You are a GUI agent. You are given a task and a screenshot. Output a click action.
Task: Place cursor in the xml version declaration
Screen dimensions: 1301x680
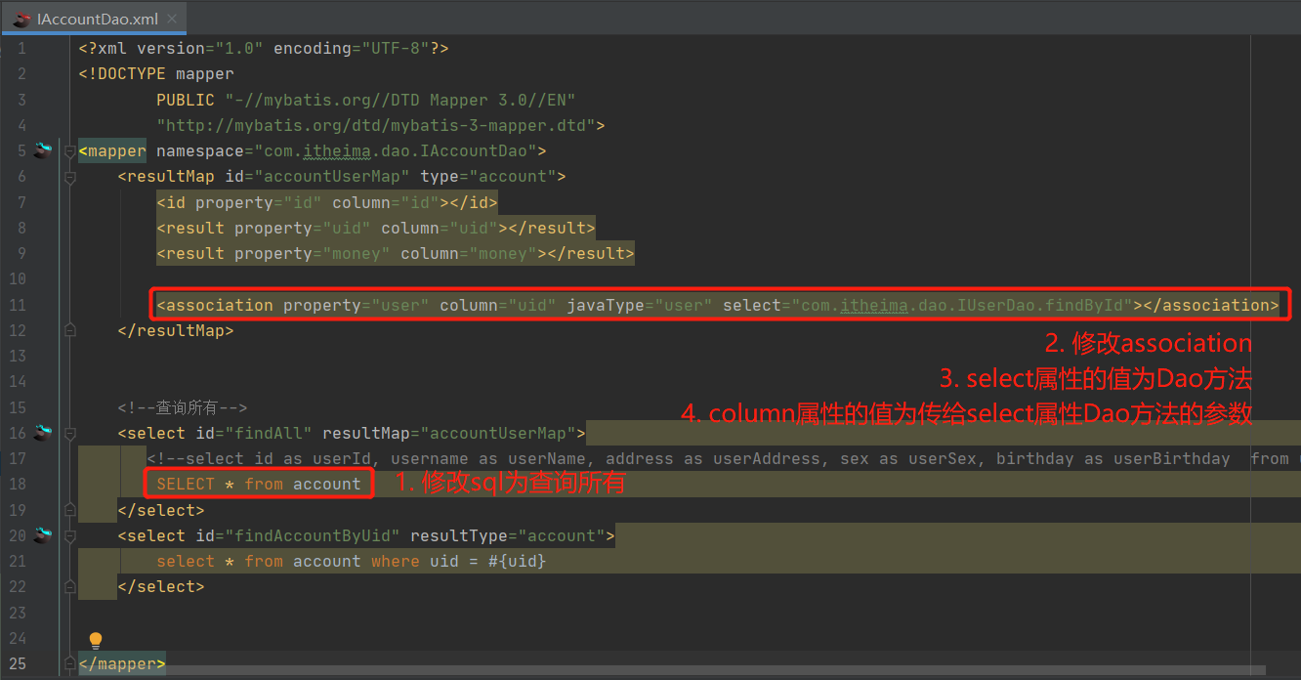click(264, 48)
